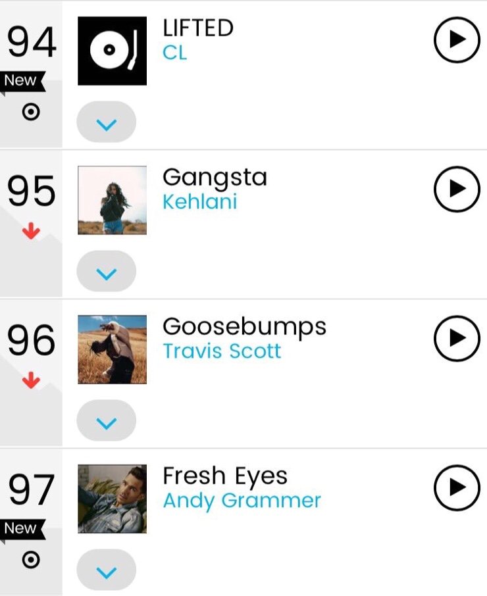Play LIFTED by CL
The image size is (487, 596).
point(457,39)
